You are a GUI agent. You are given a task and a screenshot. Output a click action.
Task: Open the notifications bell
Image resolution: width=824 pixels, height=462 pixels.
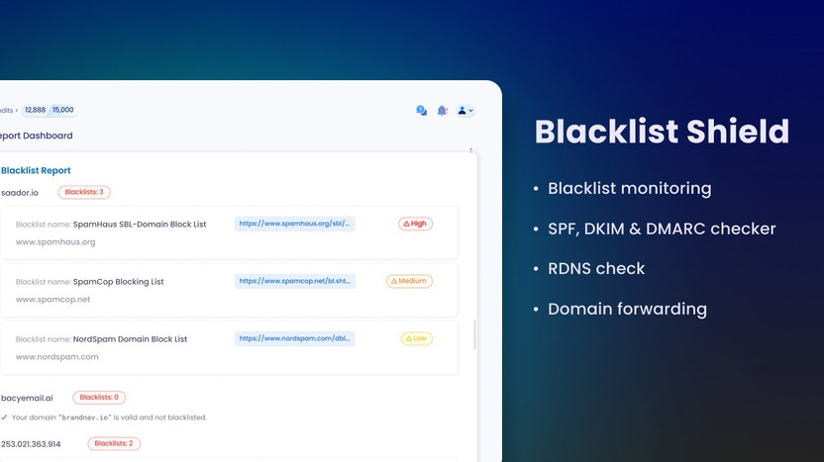tap(442, 111)
